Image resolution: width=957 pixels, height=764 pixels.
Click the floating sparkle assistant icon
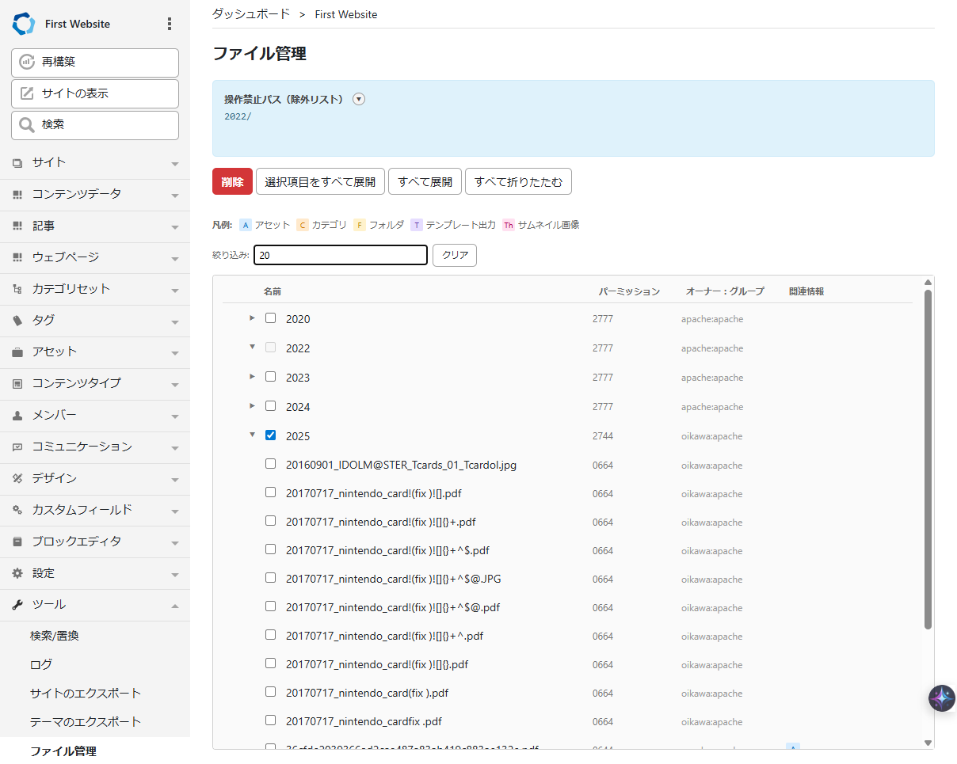(942, 698)
